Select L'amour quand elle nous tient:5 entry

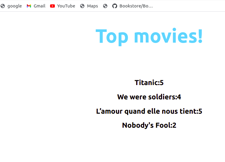pos(149,111)
